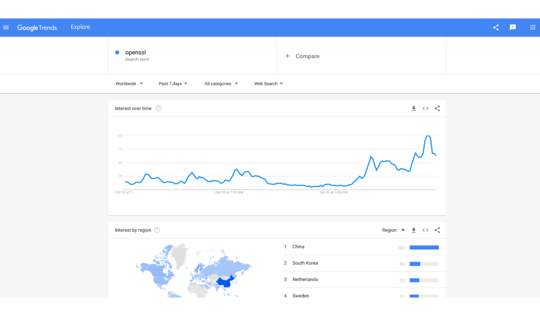The image size is (540, 316).
Task: Open the send feedback icon
Action: coord(512,27)
